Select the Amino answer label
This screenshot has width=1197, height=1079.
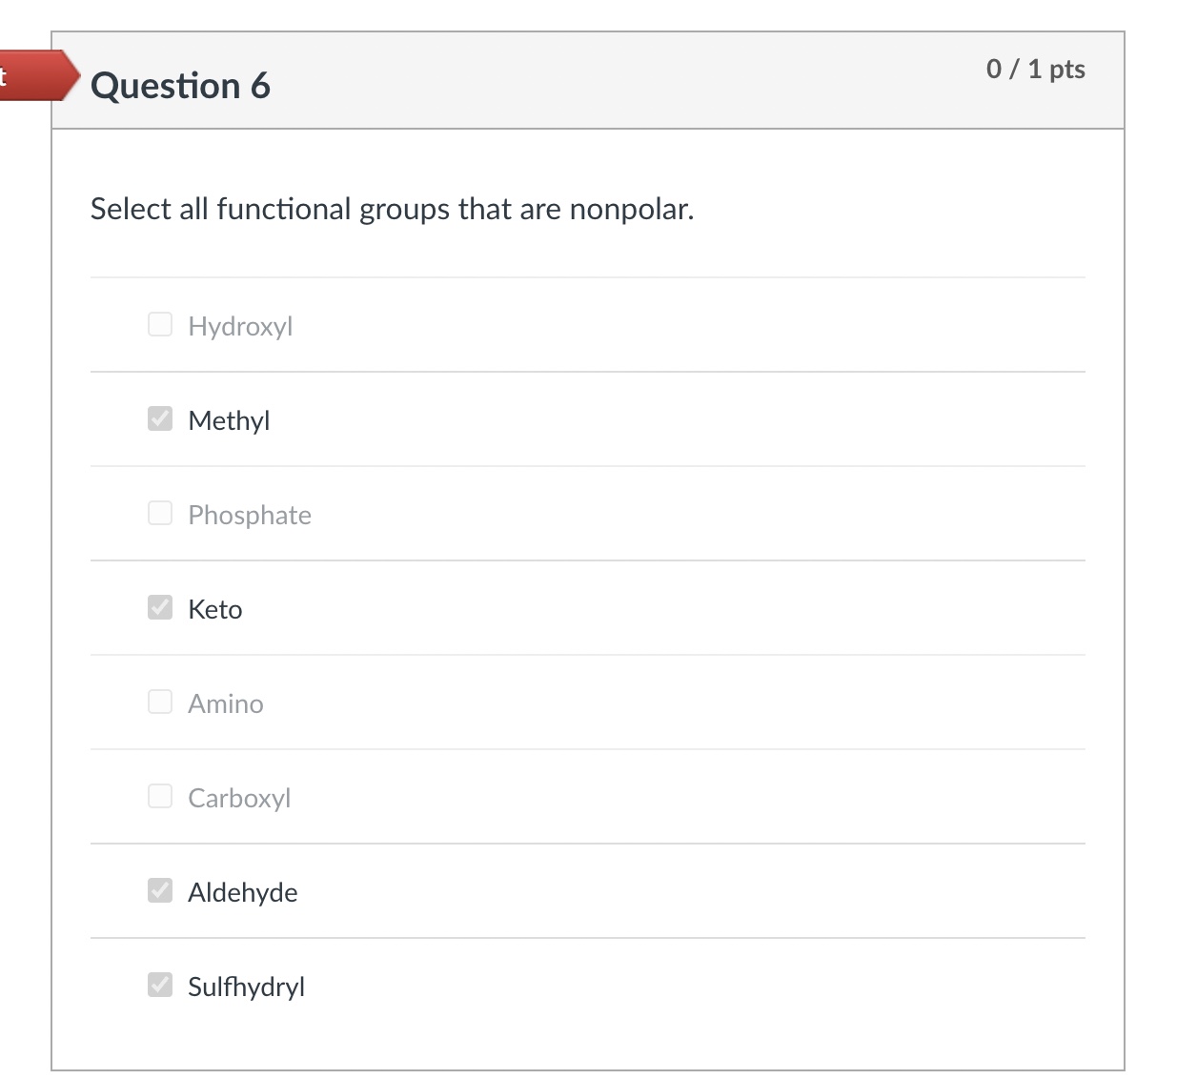click(226, 702)
